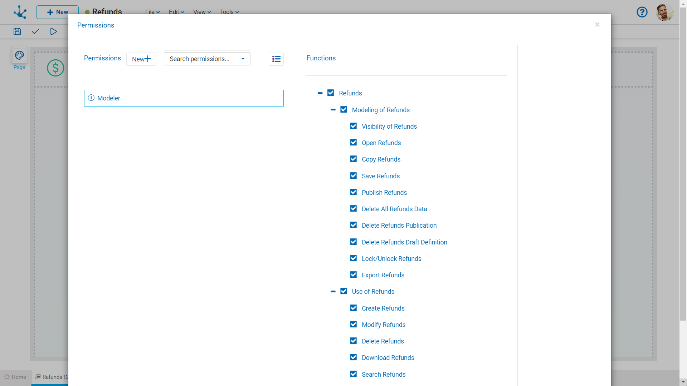Collapse the Use of Refunds node
The width and height of the screenshot is (687, 386).
pos(333,292)
